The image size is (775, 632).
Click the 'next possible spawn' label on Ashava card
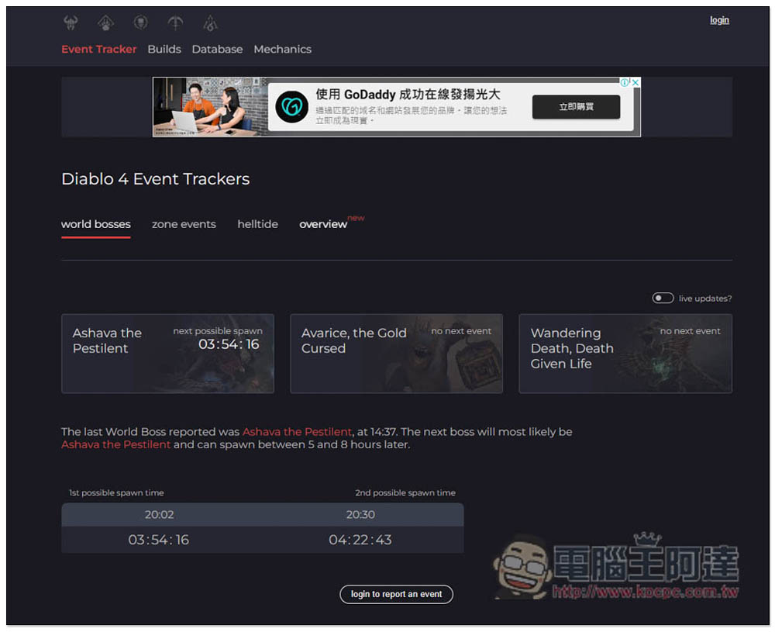(218, 331)
